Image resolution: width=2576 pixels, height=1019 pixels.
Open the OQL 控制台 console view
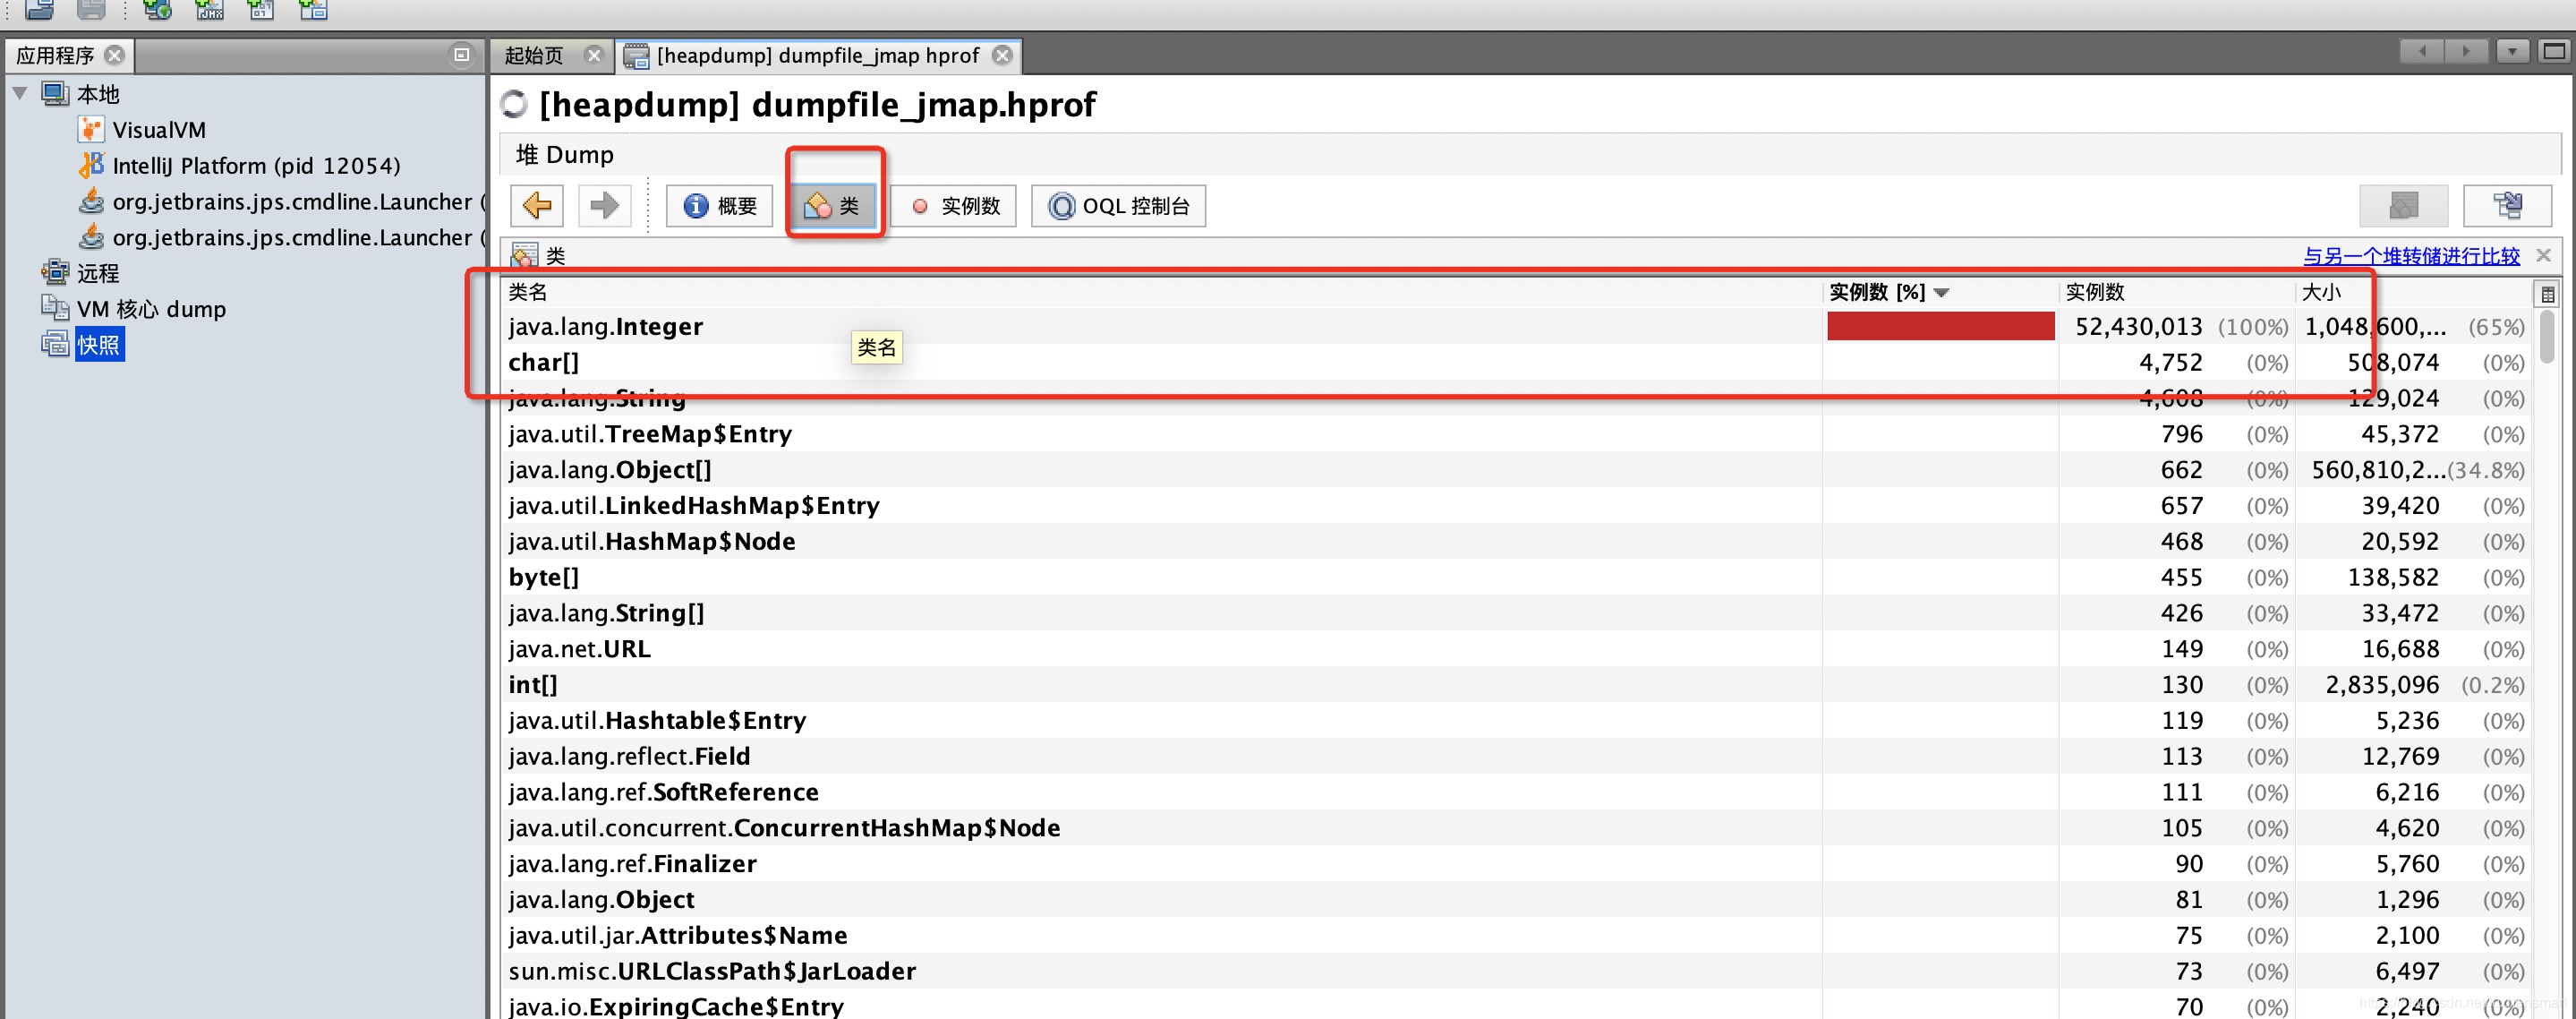coord(1118,205)
